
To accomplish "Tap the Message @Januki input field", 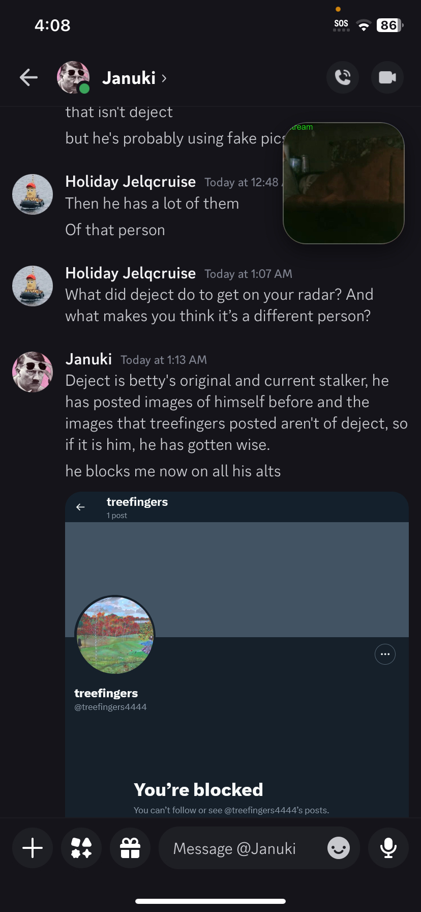I will coord(244,848).
